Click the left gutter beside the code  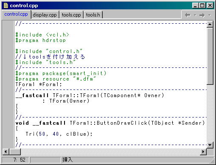tap(8, 84)
